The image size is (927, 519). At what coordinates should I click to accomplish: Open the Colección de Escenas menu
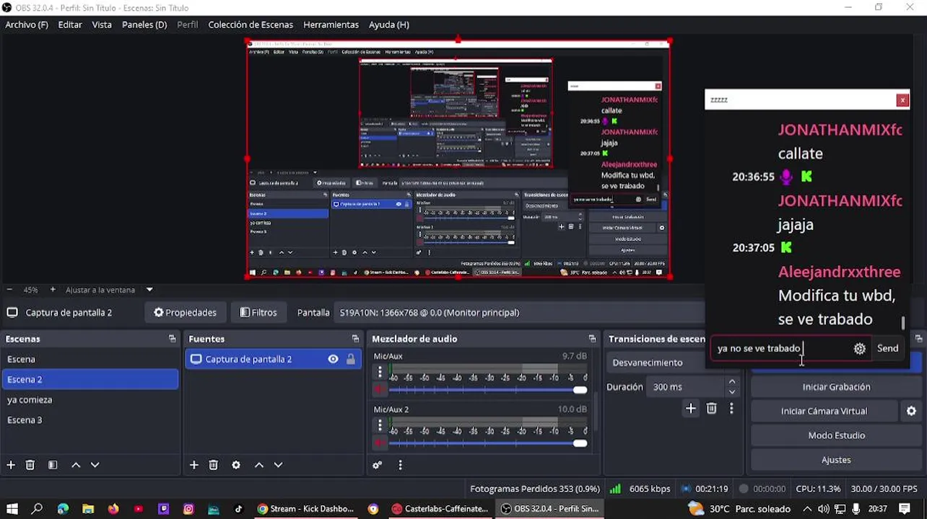coord(251,25)
